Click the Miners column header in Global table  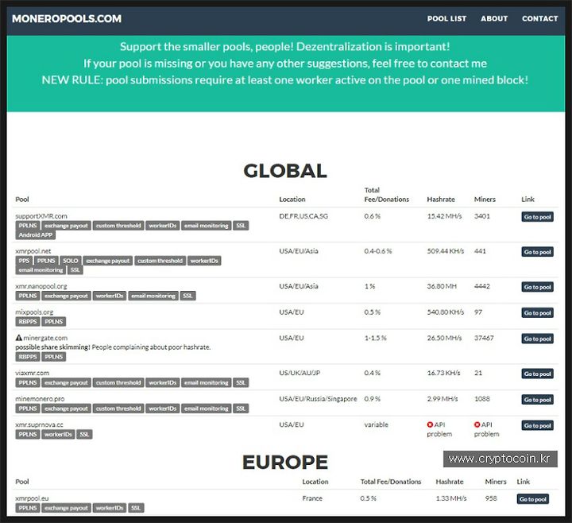point(485,200)
